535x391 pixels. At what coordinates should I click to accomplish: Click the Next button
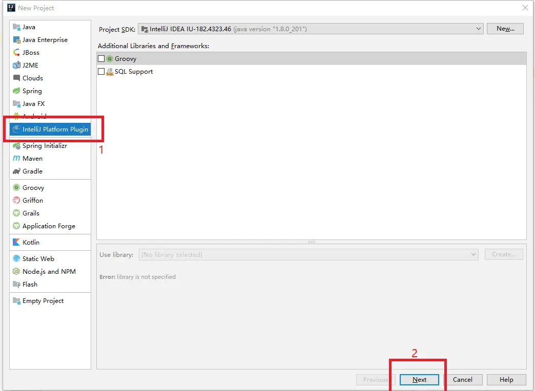(419, 379)
